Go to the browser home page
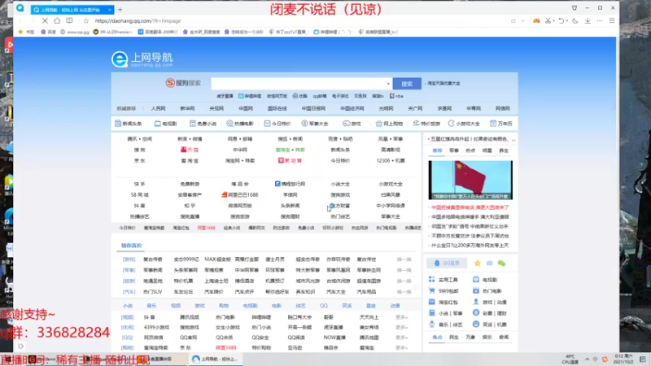 [57, 21]
